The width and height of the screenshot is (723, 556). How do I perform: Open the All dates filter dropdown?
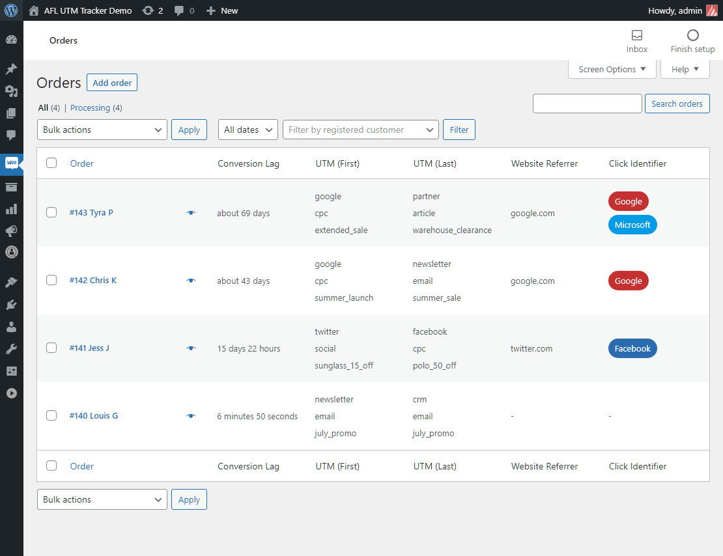pyautogui.click(x=248, y=130)
